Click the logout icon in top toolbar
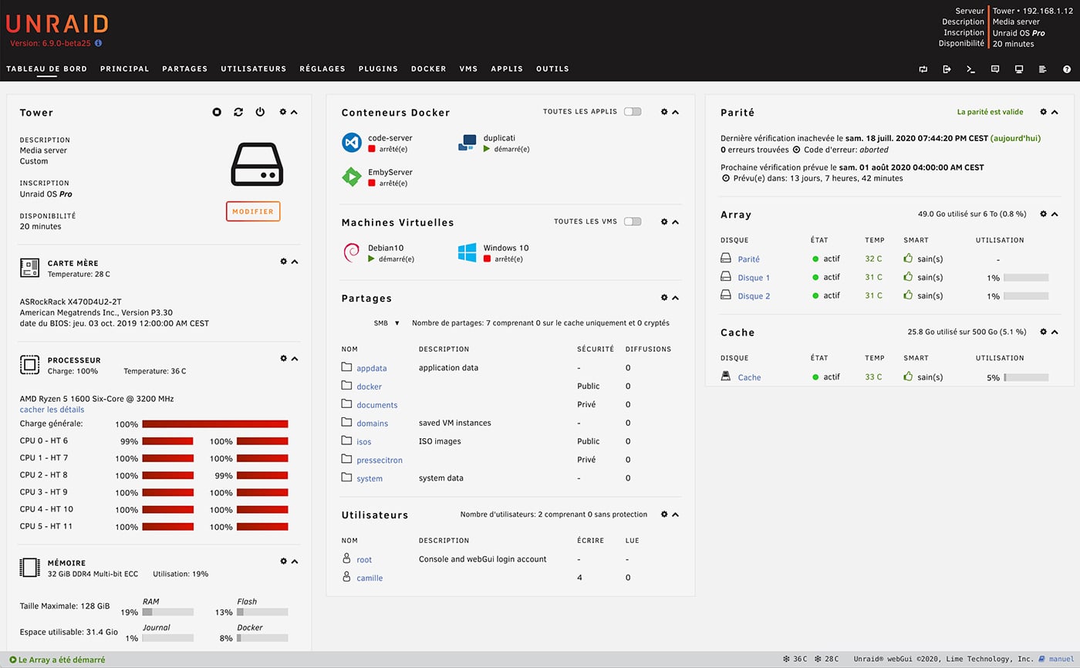 947,69
